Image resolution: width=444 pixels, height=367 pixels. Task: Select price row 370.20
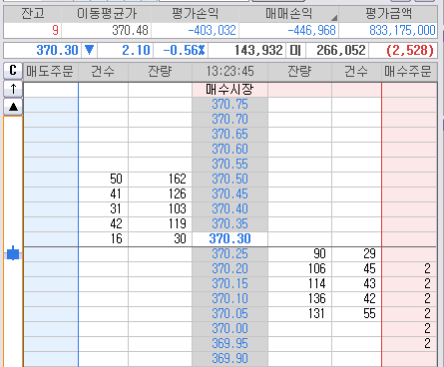point(229,269)
